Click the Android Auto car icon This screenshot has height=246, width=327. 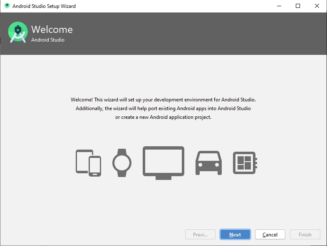click(x=208, y=163)
